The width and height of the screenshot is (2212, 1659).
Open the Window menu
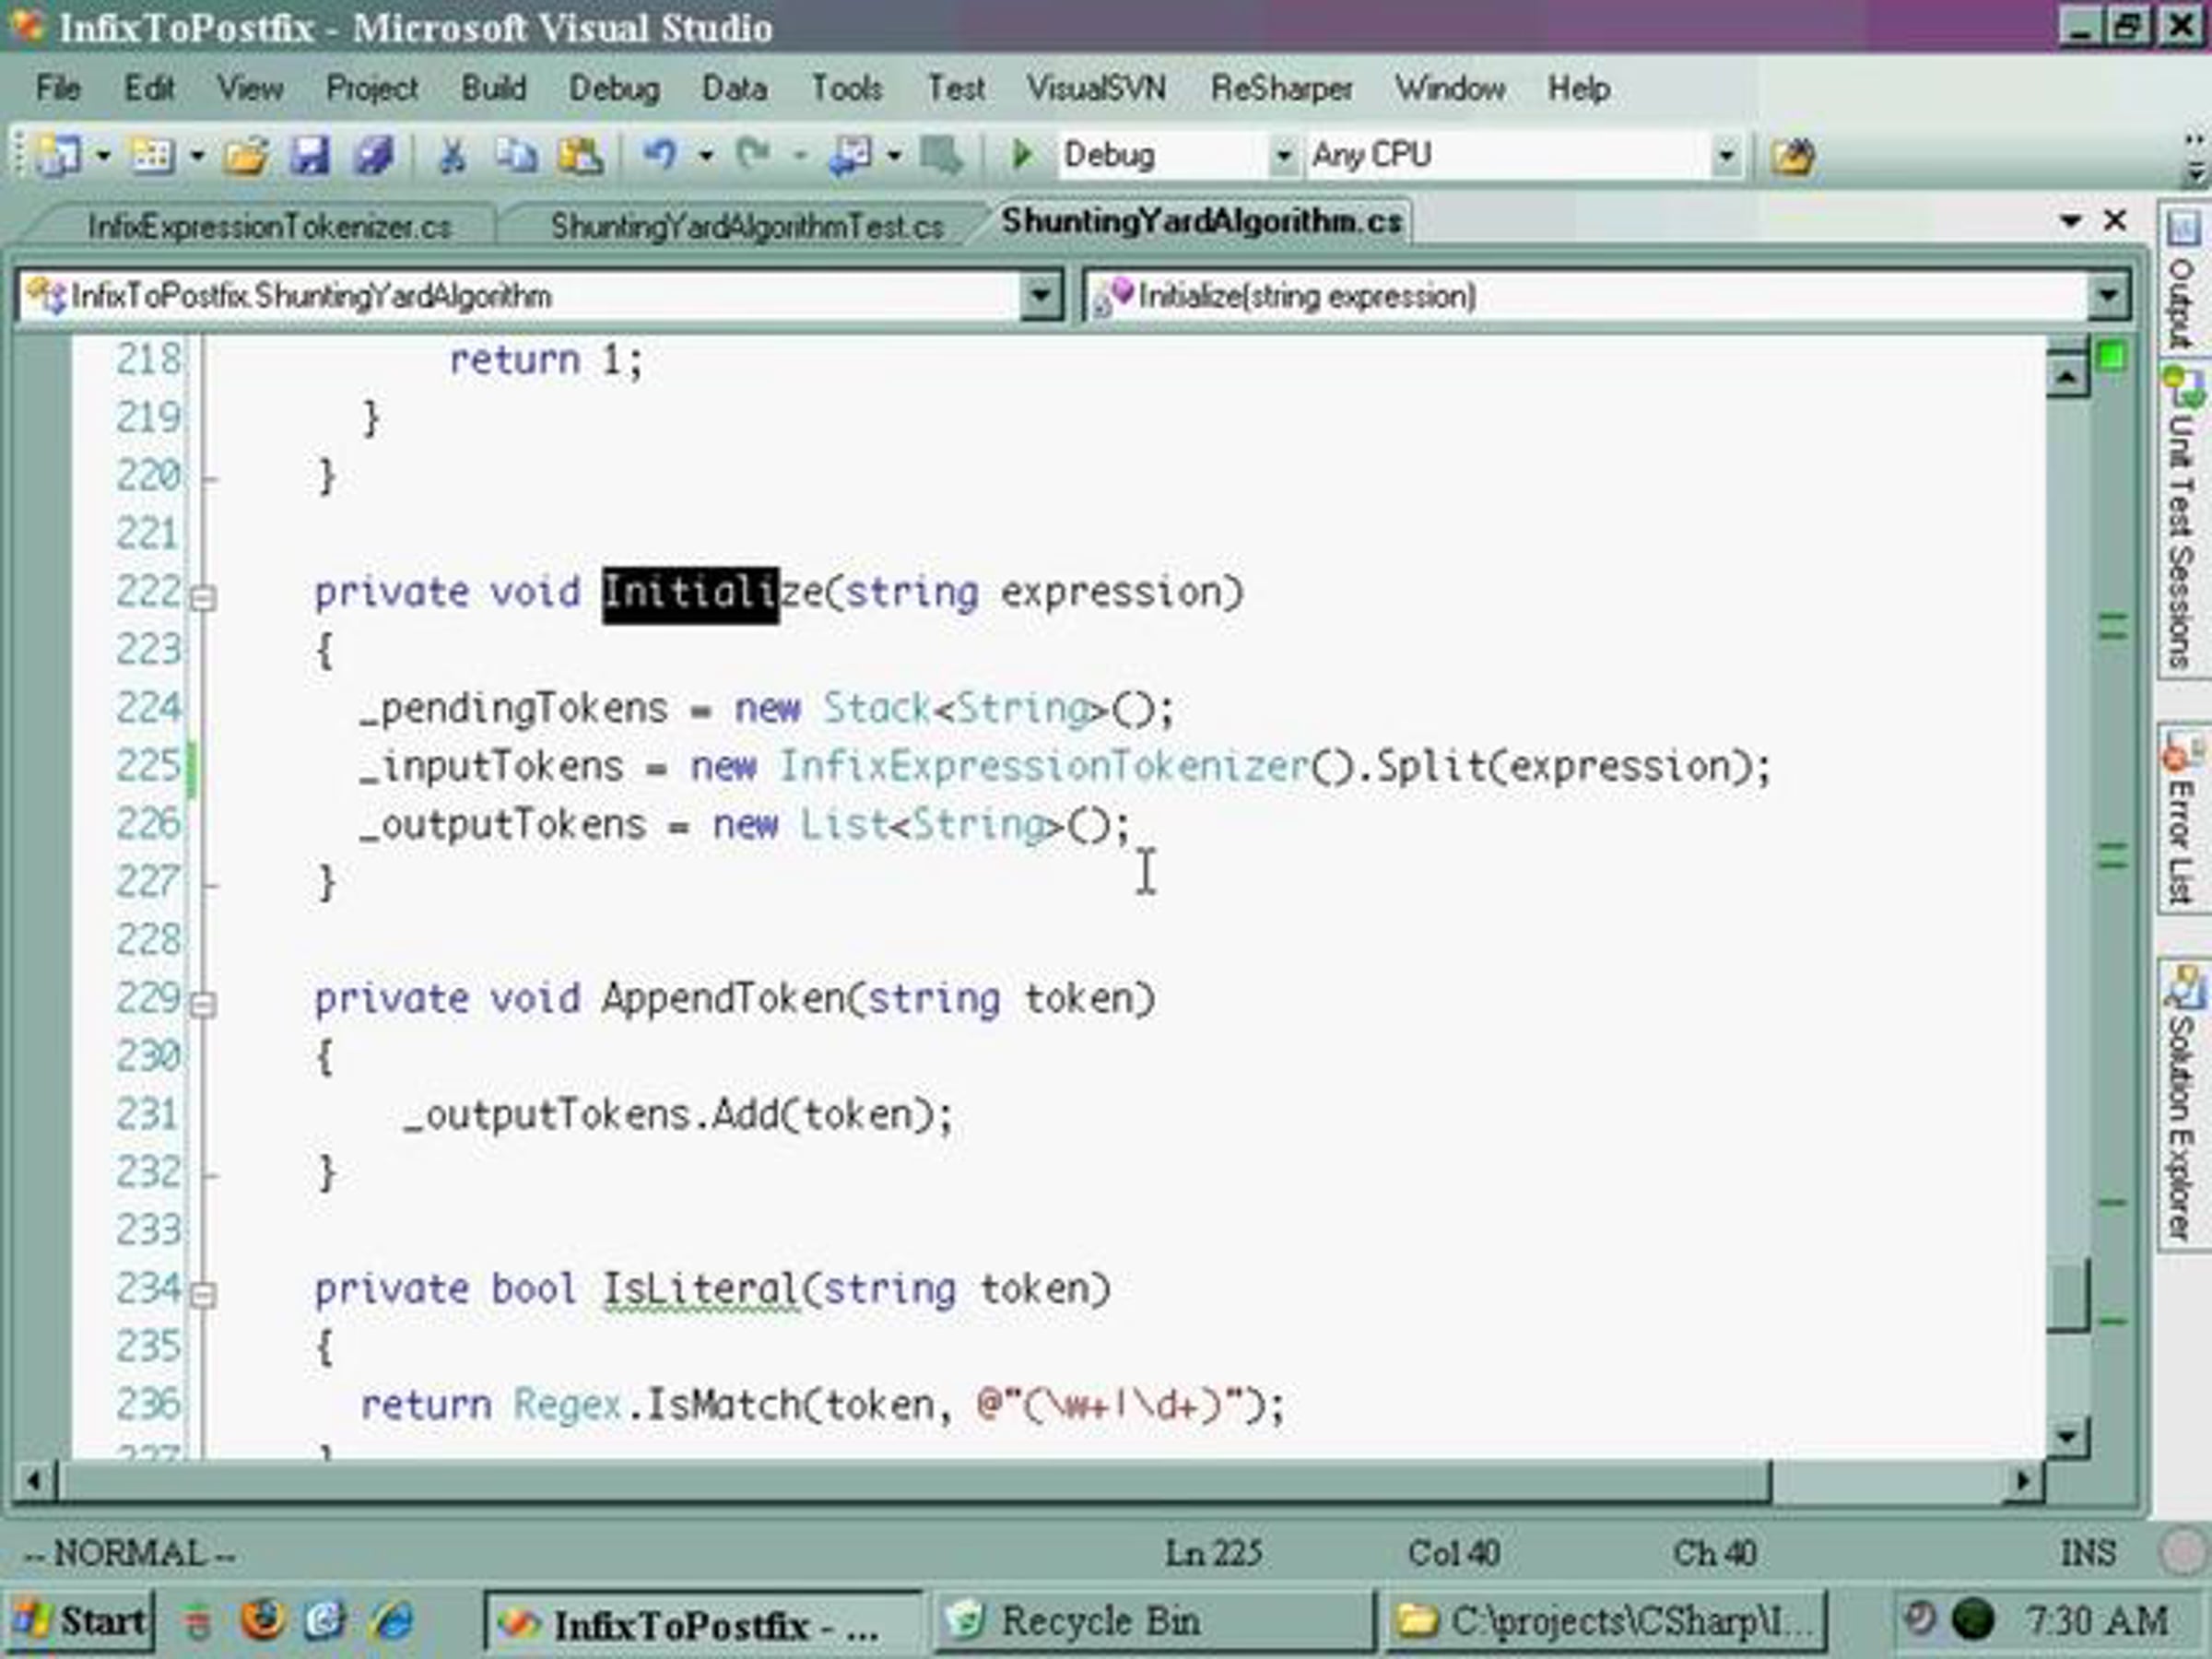click(x=1450, y=89)
